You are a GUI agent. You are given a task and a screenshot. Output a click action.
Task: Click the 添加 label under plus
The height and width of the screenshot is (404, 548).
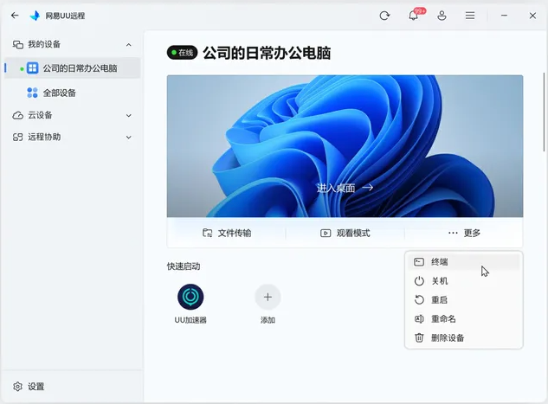point(268,320)
